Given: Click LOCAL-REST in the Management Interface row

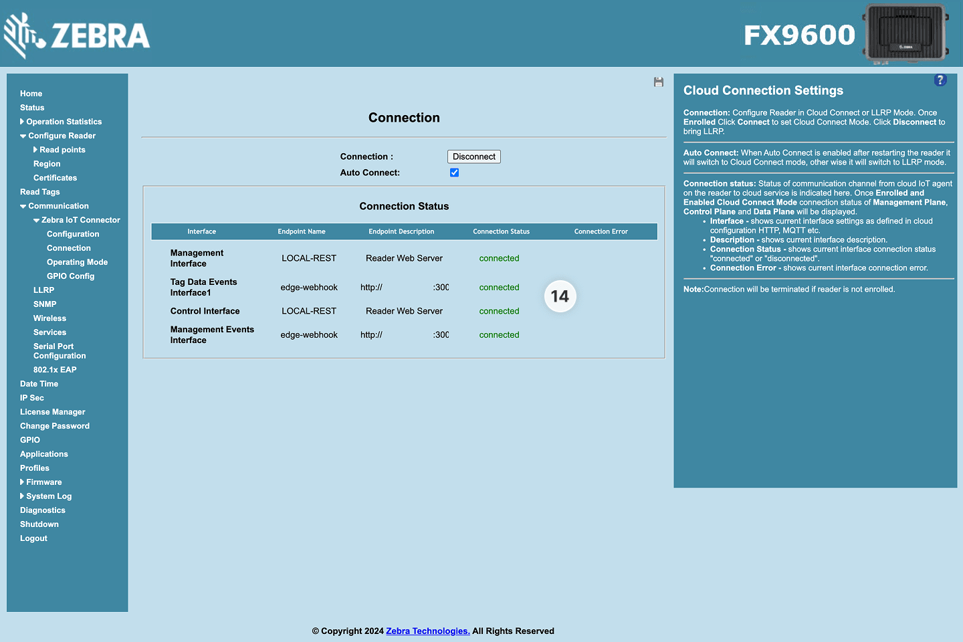Looking at the screenshot, I should pos(309,258).
